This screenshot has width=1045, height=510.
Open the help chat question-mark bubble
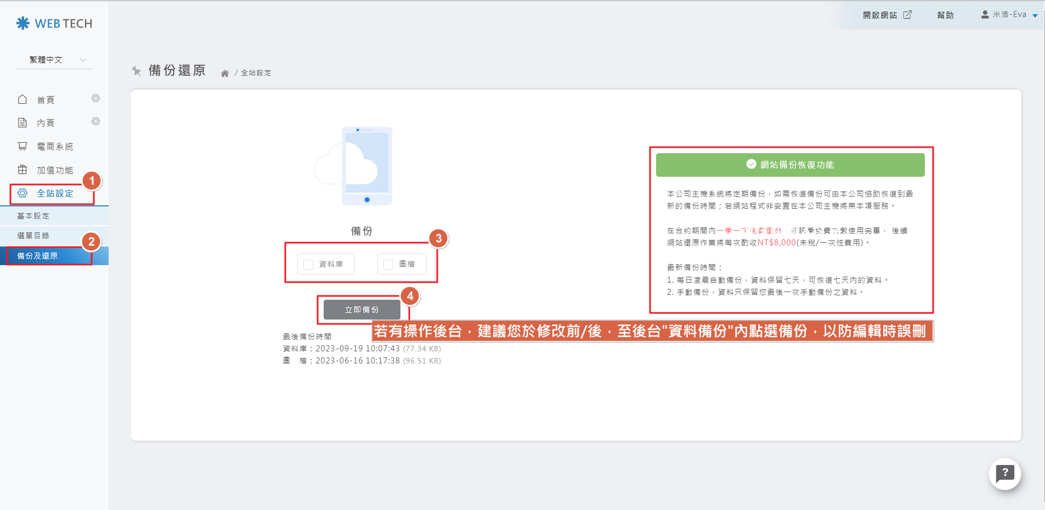click(1004, 473)
